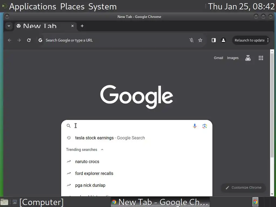
Task: Click the Chrome icon in the system tray
Action: 255,202
